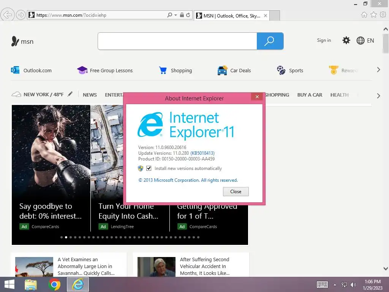Viewport: 389px width, 292px height.
Task: Open 'Getting Approved for 1 of T...' story
Action: click(207, 211)
